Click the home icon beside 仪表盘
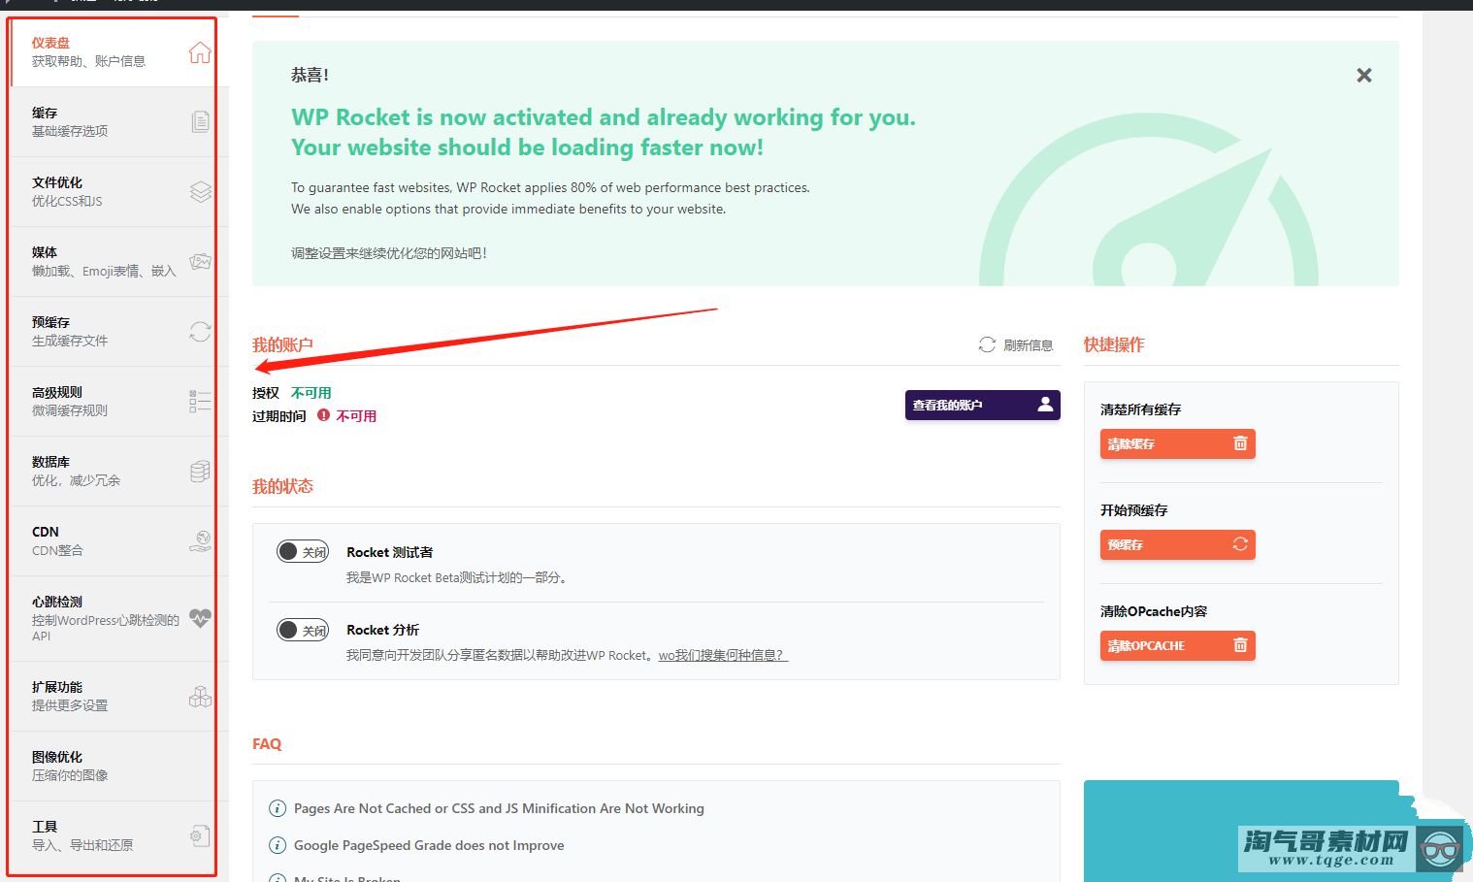1473x882 pixels. [200, 52]
